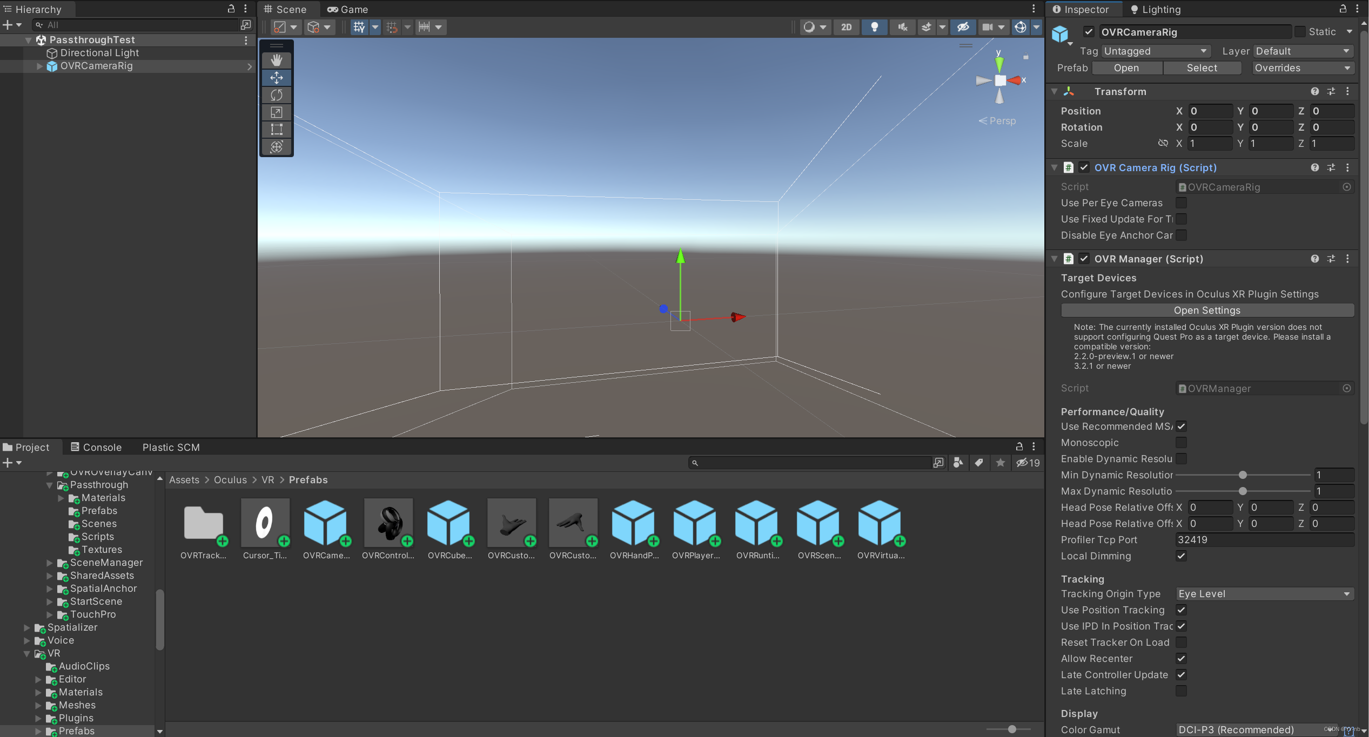Open the prefab Overrides dropdown

pyautogui.click(x=1303, y=68)
